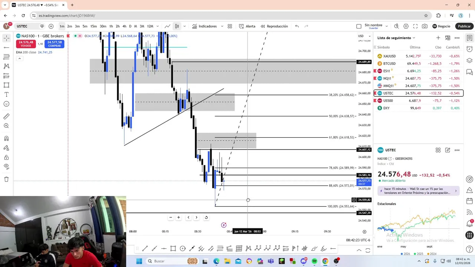This screenshot has height=267, width=475.
Task: Toggle magnet mode in left sidebar
Action: tap(6, 139)
